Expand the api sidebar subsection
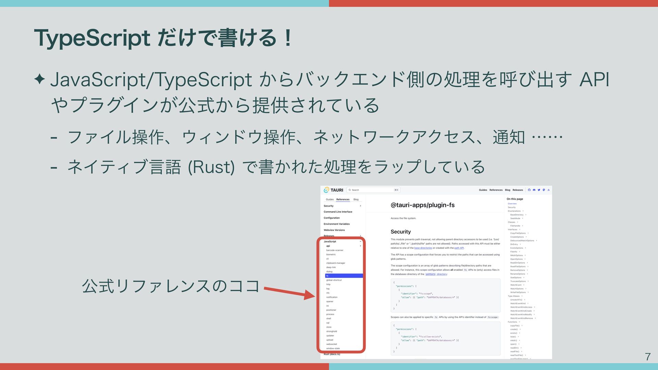 click(360, 246)
